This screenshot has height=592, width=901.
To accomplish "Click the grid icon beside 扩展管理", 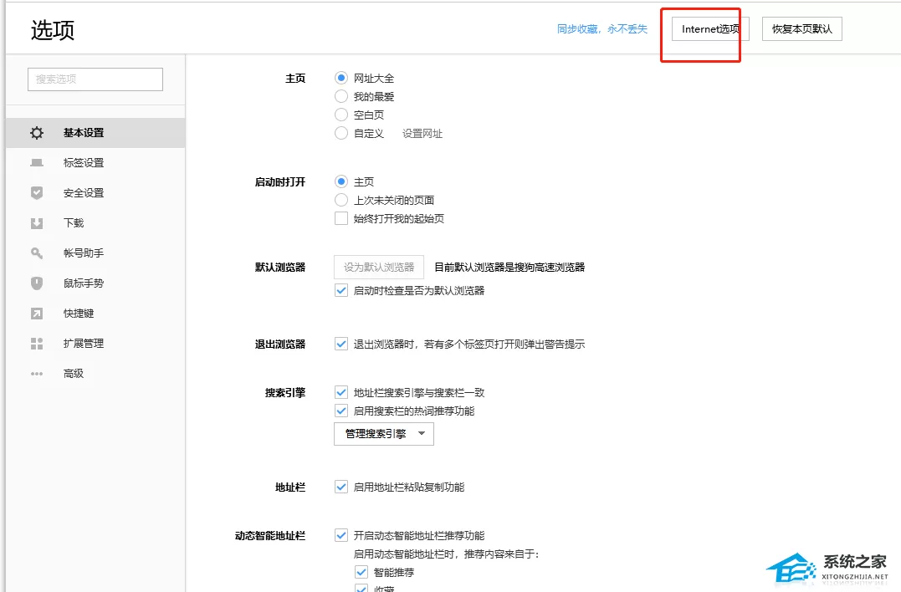I will tap(37, 344).
